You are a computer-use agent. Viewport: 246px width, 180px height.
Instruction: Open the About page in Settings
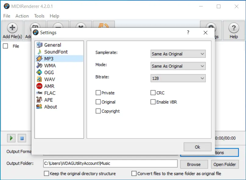(59, 107)
